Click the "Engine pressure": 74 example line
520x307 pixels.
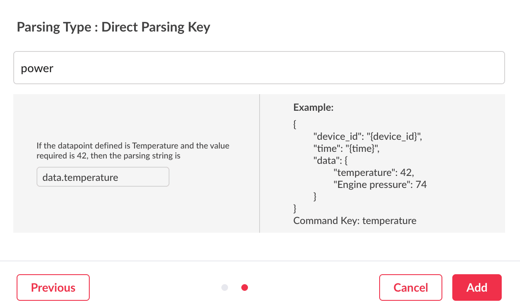click(380, 185)
